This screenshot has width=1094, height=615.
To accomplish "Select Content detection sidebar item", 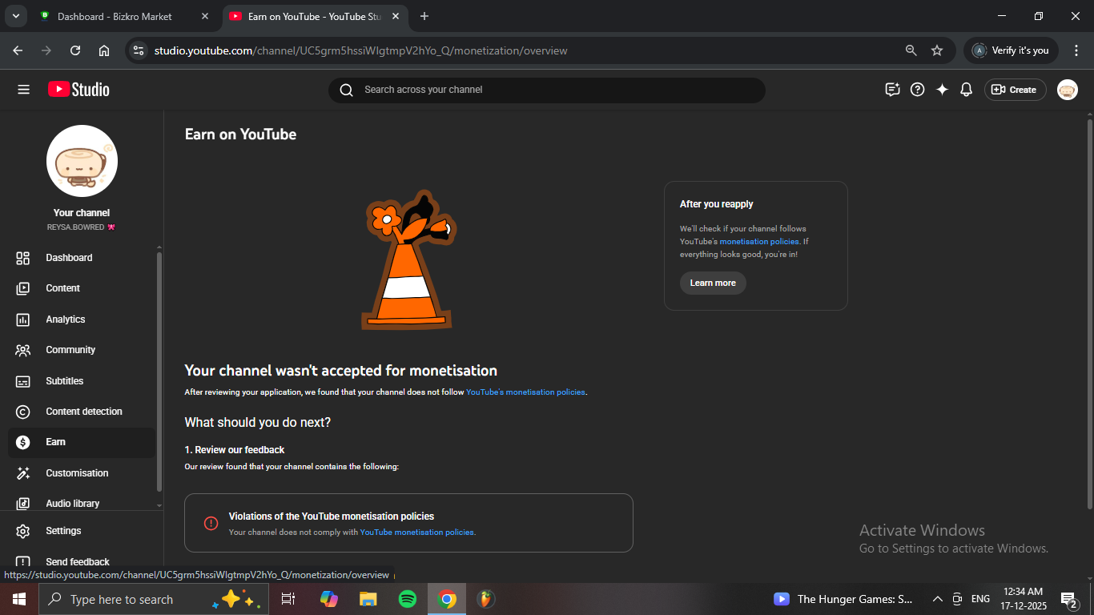I will 83,412.
